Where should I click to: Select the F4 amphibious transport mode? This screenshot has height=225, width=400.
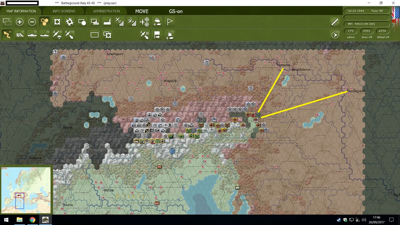pyautogui.click(x=45, y=35)
